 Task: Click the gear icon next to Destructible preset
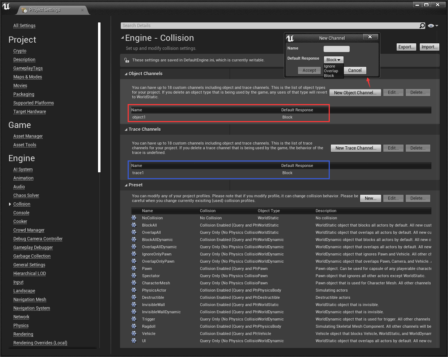click(134, 297)
